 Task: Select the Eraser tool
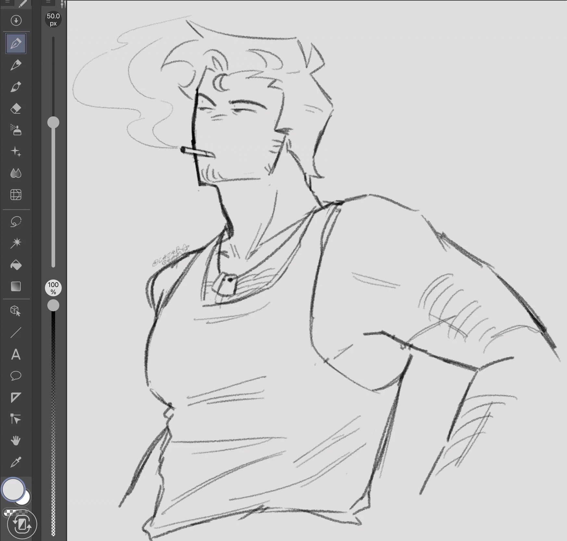pyautogui.click(x=16, y=108)
